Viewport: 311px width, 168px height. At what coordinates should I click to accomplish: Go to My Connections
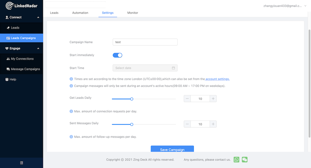point(21,59)
